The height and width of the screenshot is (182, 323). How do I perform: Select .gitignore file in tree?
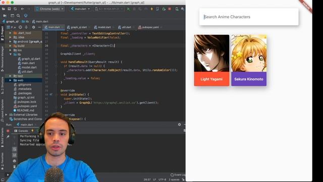(x=22, y=84)
